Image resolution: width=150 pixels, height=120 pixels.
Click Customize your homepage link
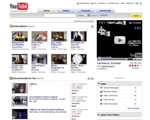84,21
